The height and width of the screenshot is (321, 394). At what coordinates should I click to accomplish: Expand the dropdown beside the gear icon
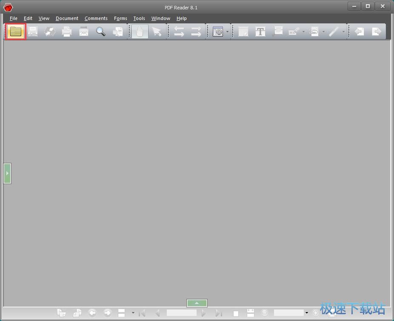227,31
